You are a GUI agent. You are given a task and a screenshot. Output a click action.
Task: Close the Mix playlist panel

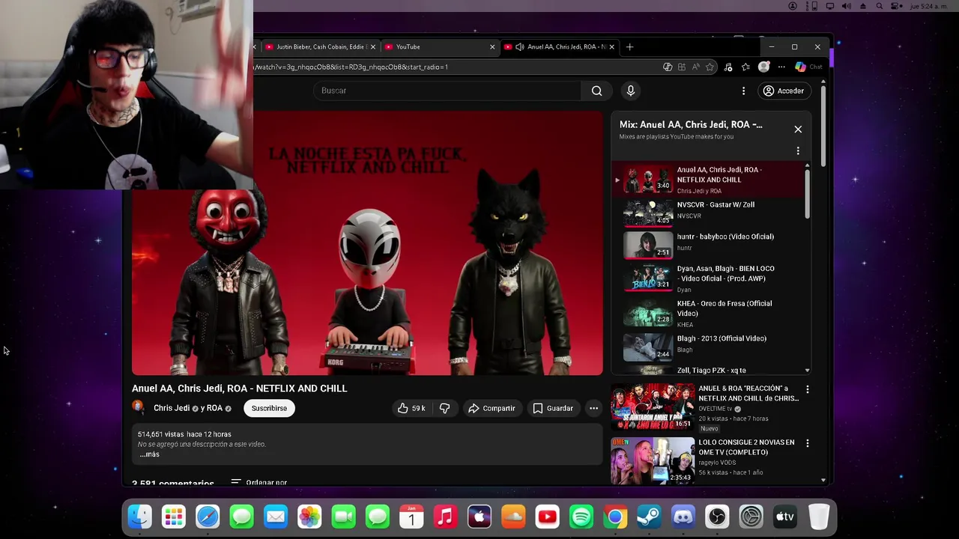tap(798, 130)
